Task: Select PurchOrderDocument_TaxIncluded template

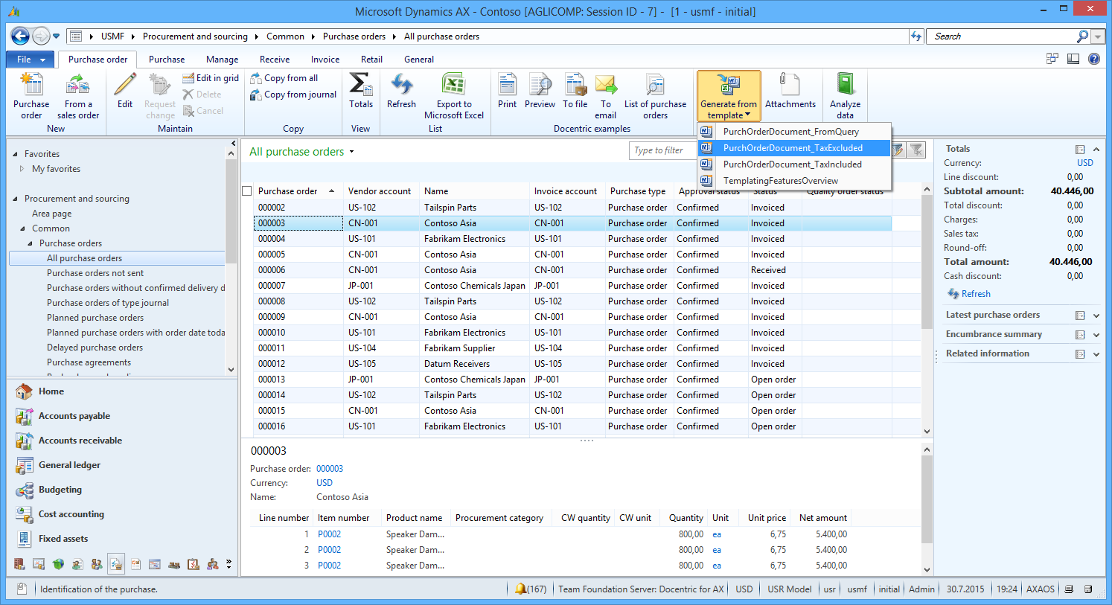Action: click(794, 164)
